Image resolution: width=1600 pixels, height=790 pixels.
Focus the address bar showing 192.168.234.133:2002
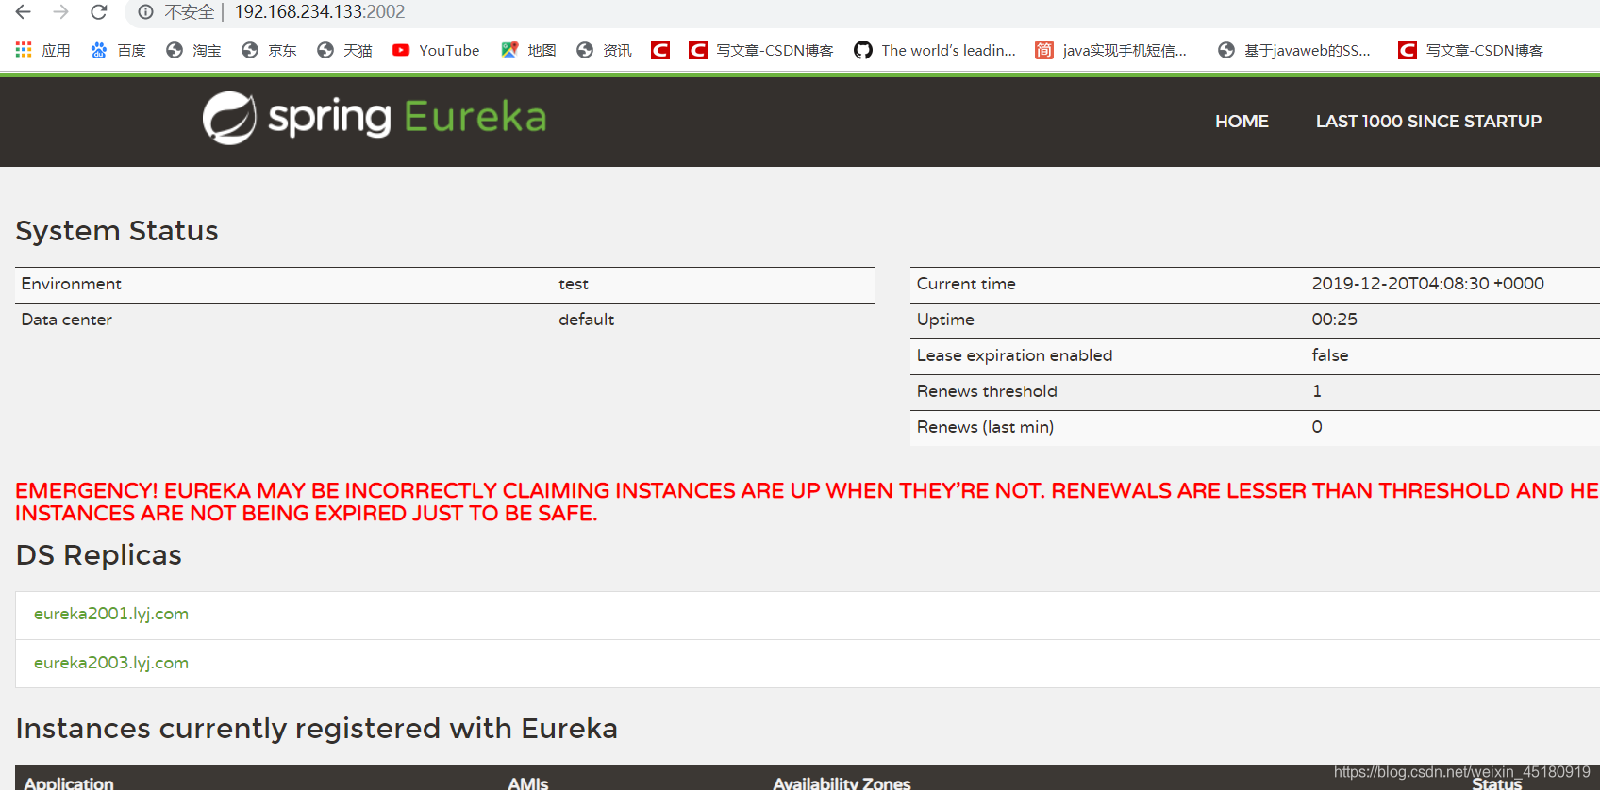[x=320, y=12]
